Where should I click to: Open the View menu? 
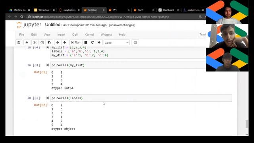click(x=47, y=35)
